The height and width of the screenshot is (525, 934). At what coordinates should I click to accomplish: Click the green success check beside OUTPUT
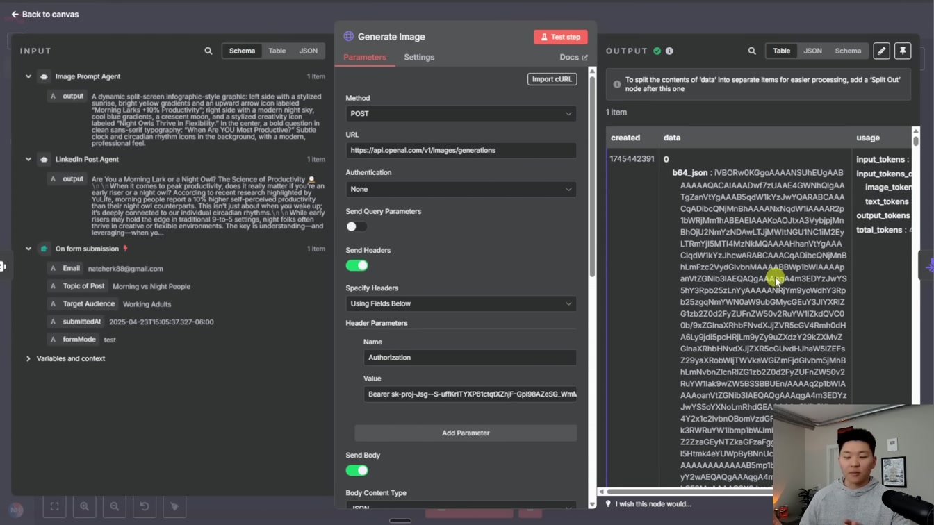coord(657,51)
